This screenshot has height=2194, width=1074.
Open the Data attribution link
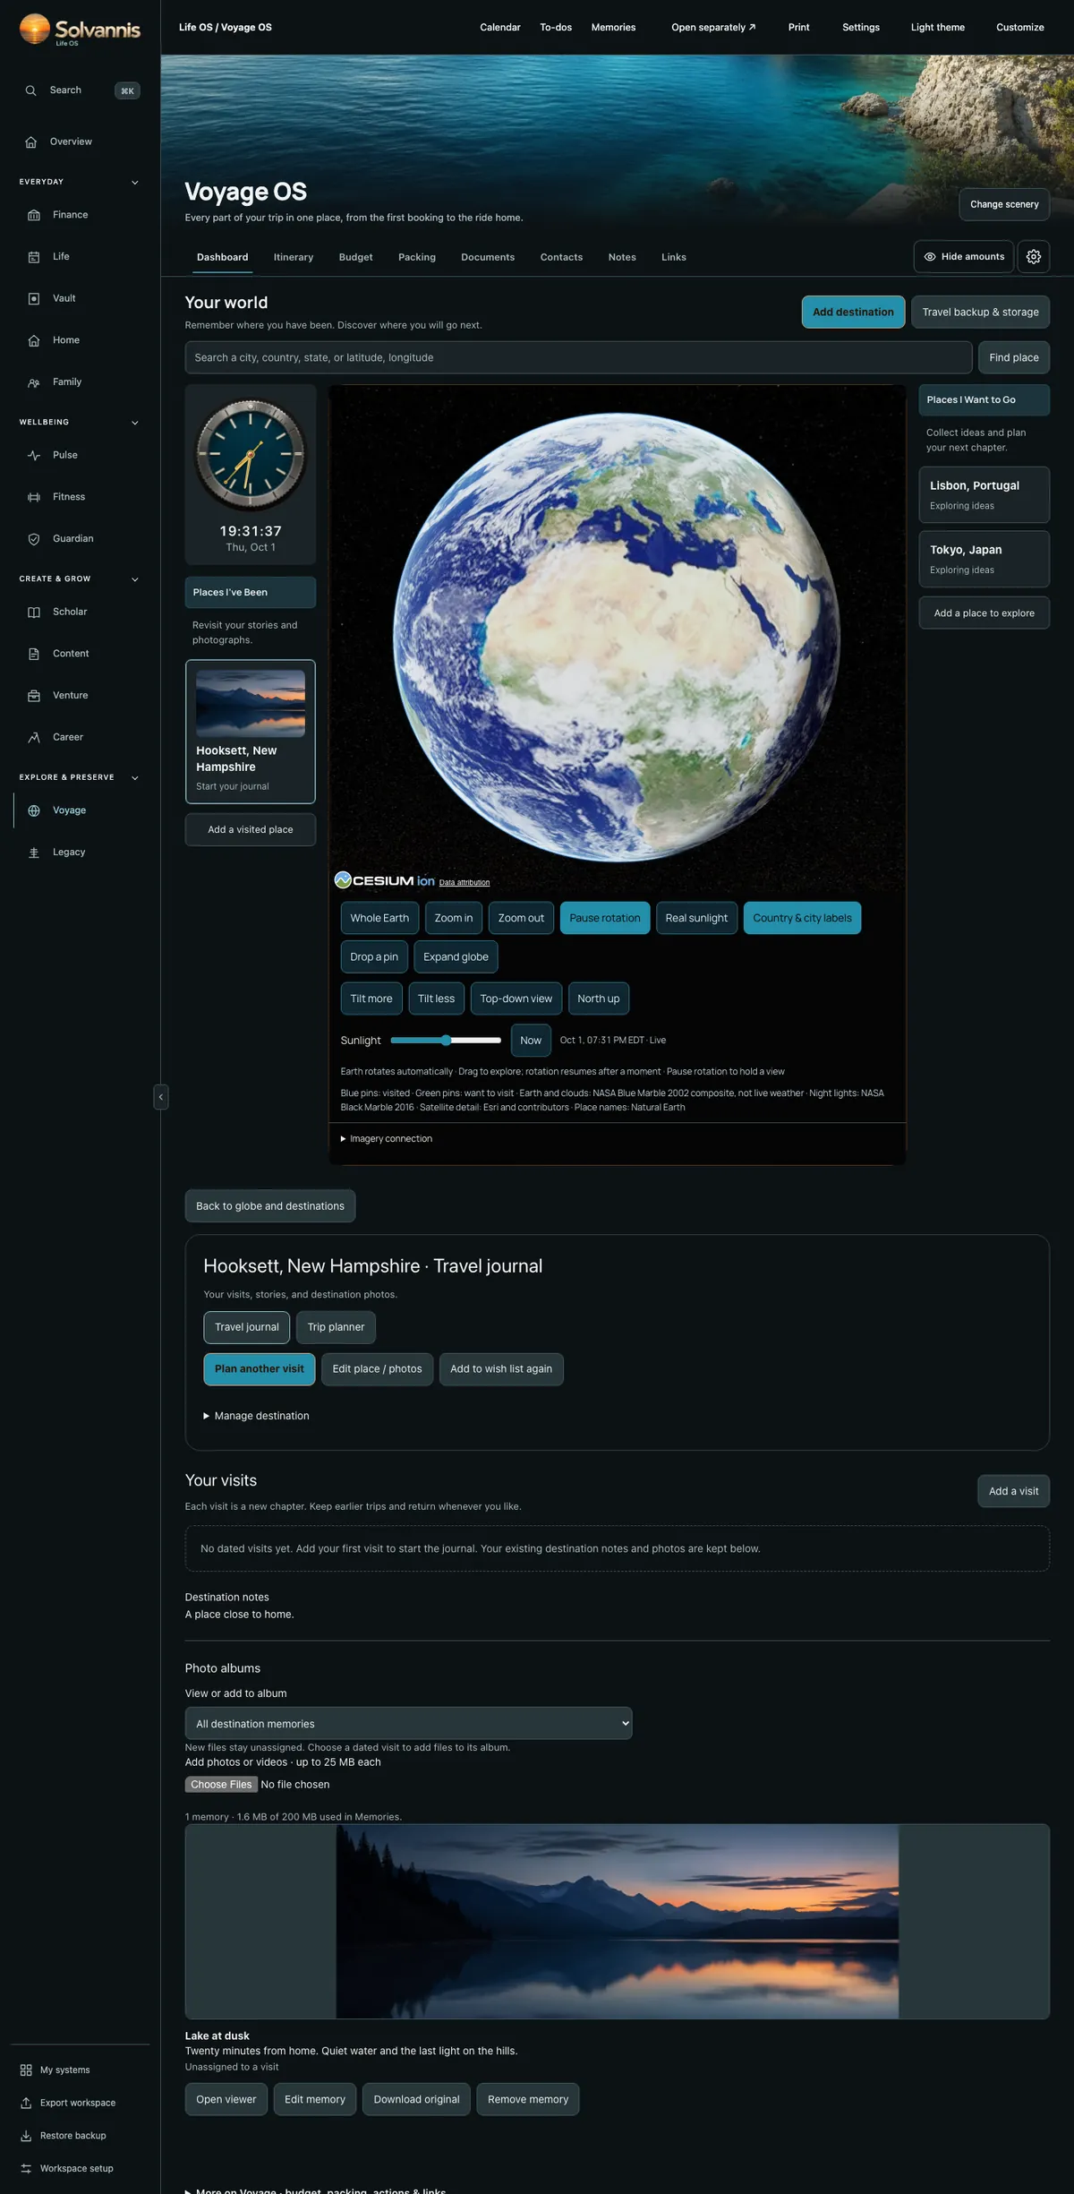[x=465, y=883]
